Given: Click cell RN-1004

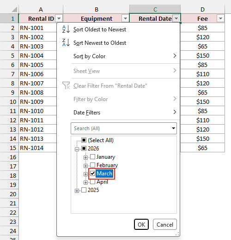Looking at the screenshot, I should pos(38,55).
